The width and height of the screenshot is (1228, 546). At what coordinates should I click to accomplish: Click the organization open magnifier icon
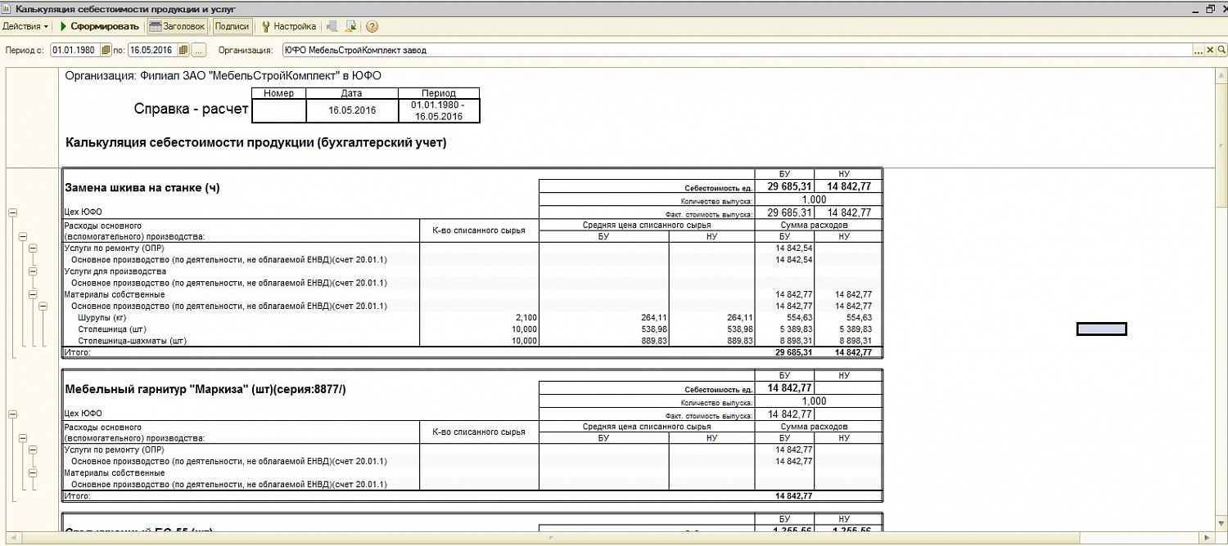point(1221,50)
